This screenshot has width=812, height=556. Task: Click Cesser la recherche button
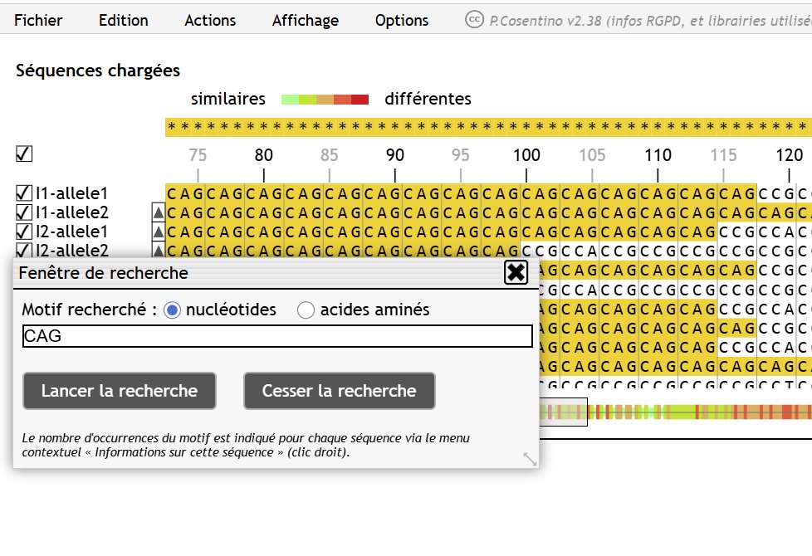(x=340, y=391)
